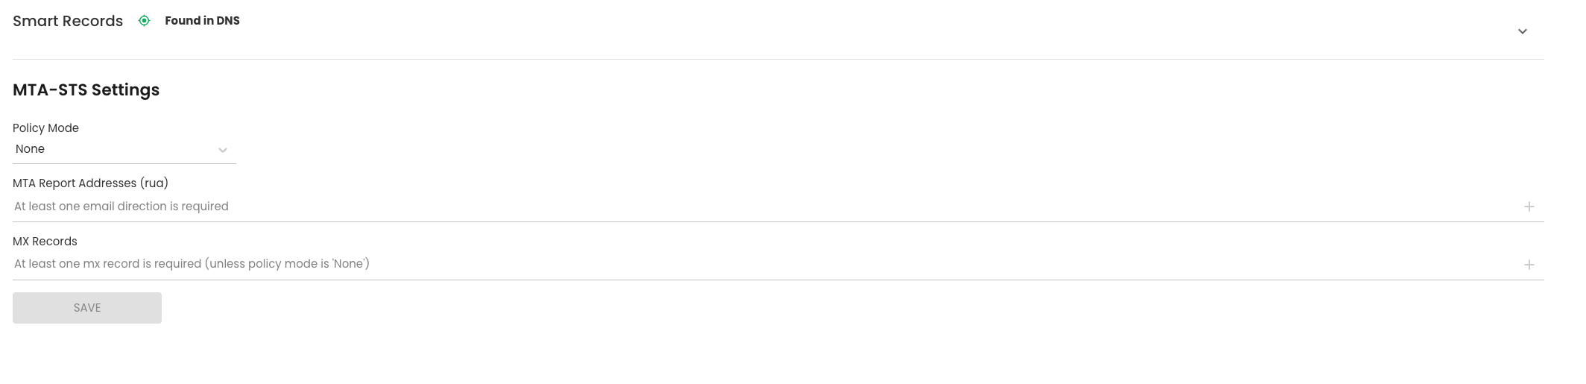This screenshot has width=1586, height=384.
Task: Click the plus icon for MX Records
Action: click(x=1529, y=265)
